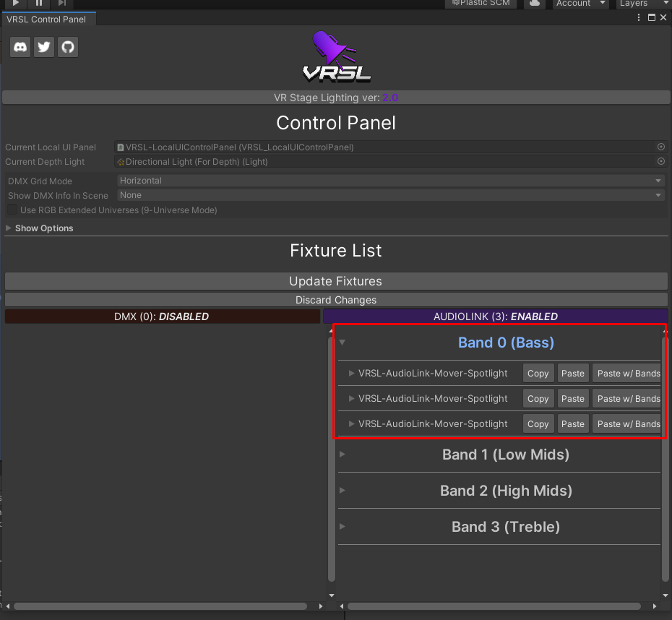Image resolution: width=672 pixels, height=620 pixels.
Task: Click the DMX list scroll-down arrow
Action: point(331,595)
